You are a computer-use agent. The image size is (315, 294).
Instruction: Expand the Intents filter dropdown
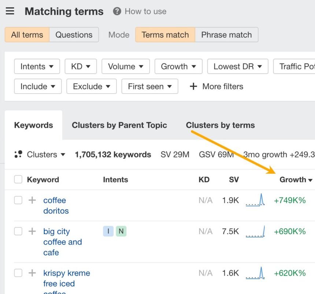point(37,66)
